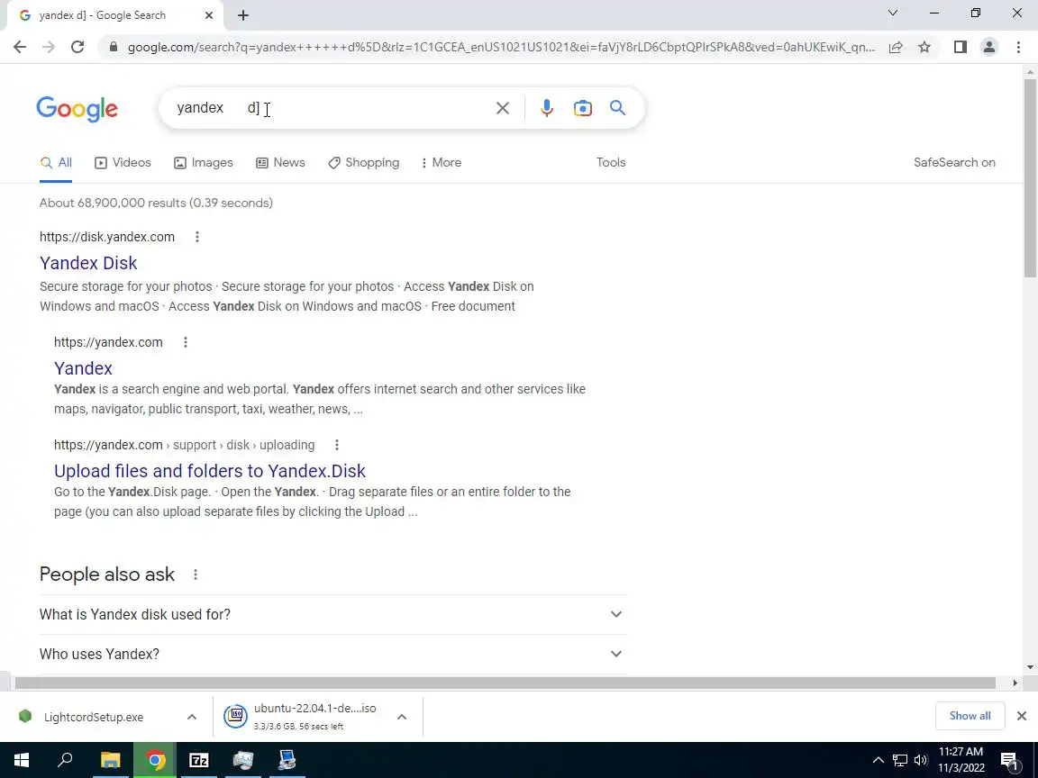This screenshot has width=1038, height=778.
Task: Click the vertical page scrollbar
Action: [x=1029, y=177]
